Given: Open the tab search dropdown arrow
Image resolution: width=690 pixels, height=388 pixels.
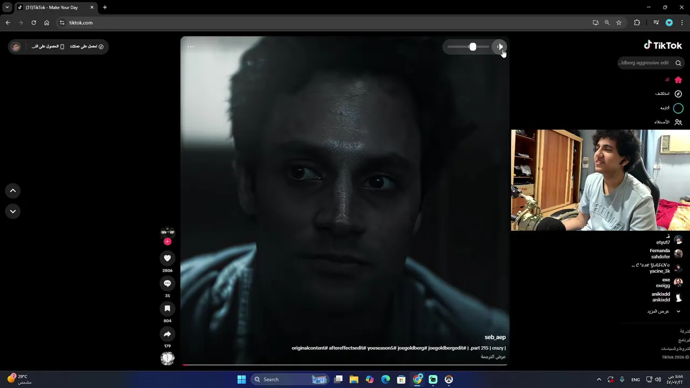Looking at the screenshot, I should pos(7,8).
